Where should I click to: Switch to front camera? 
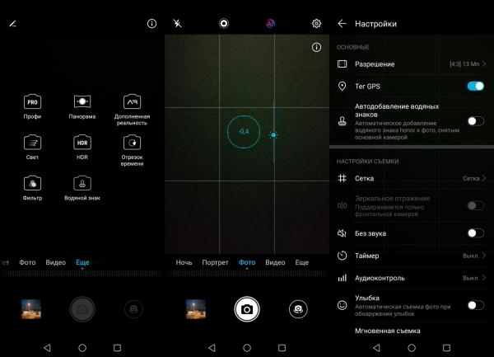297,308
